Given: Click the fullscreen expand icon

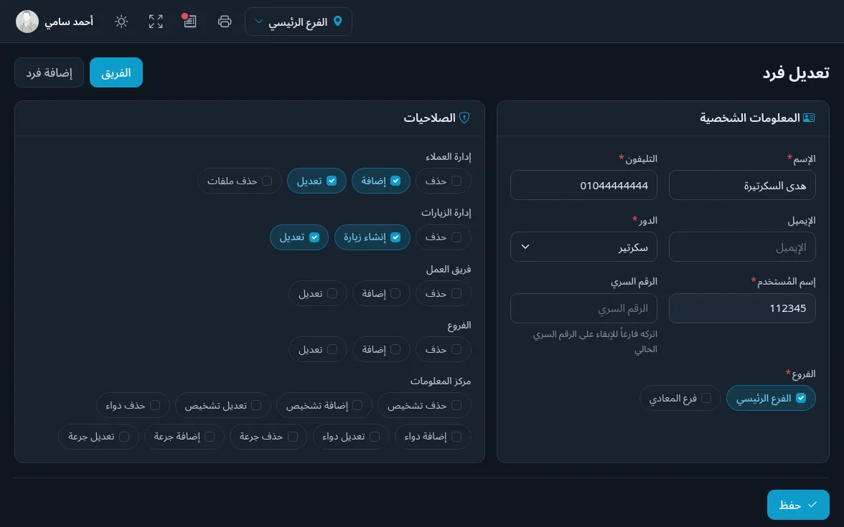Looking at the screenshot, I should click(156, 22).
